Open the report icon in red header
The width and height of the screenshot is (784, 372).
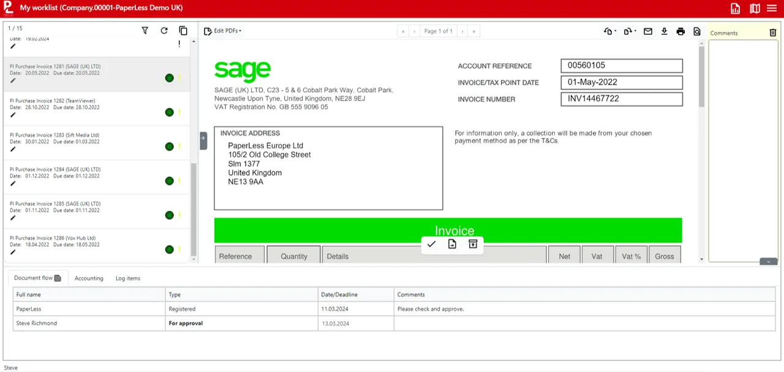click(736, 8)
